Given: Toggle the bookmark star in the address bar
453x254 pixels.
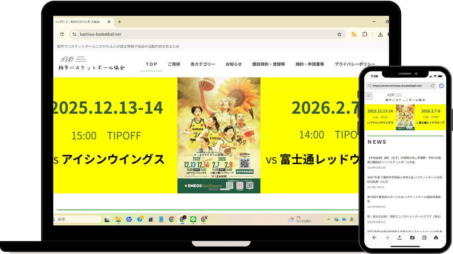Looking at the screenshot, I should [339, 34].
